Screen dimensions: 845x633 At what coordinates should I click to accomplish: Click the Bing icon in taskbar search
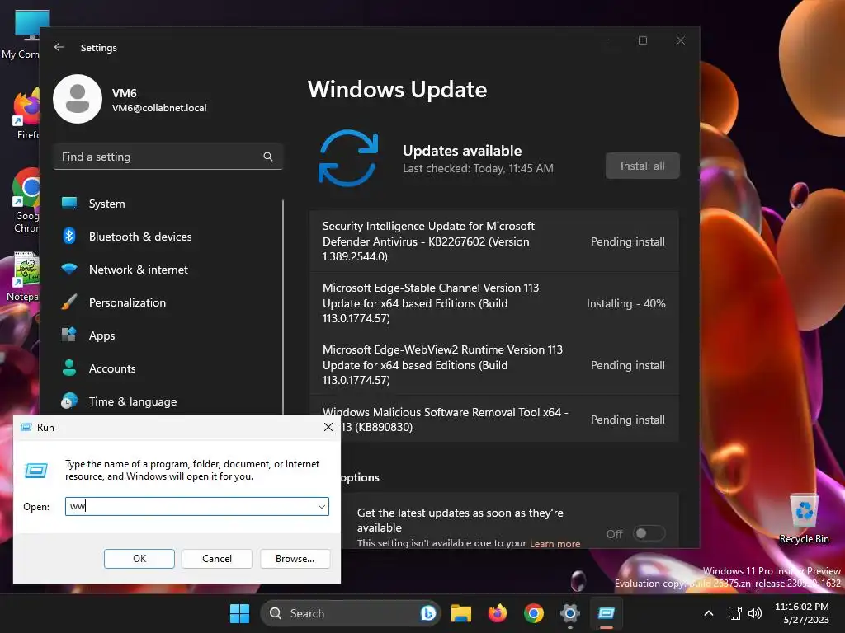coord(428,613)
